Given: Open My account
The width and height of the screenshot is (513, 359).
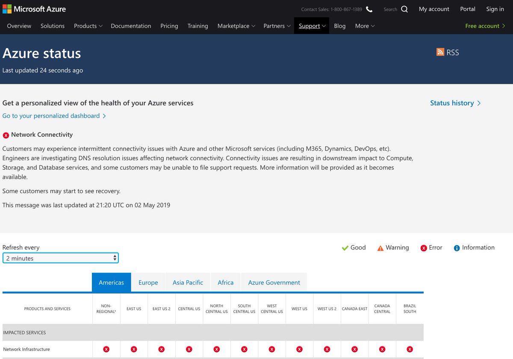Looking at the screenshot, I should coord(434,9).
